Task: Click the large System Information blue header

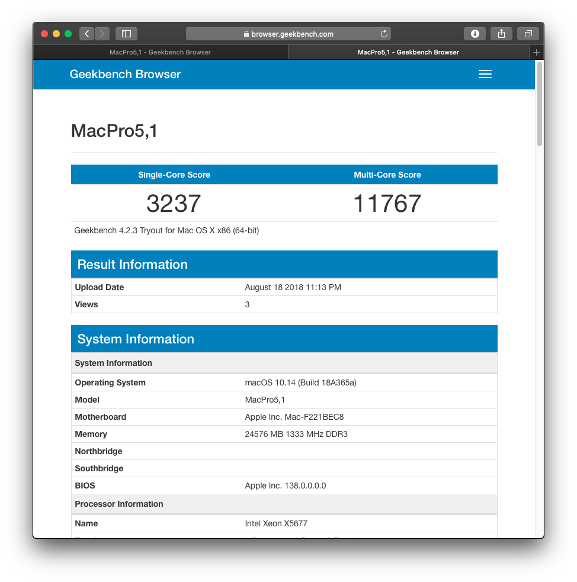Action: tap(284, 339)
